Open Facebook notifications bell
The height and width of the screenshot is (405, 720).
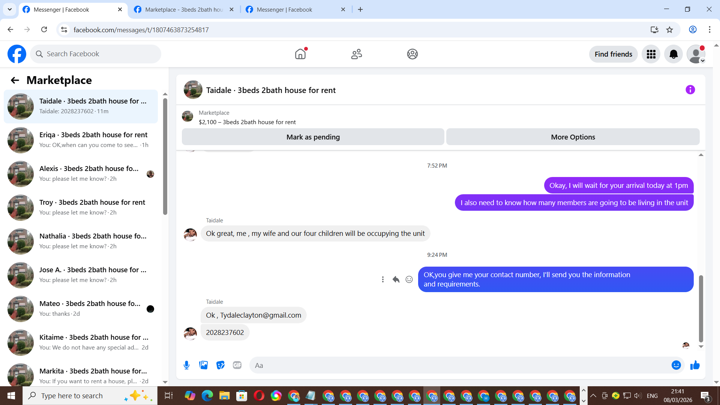tap(673, 54)
